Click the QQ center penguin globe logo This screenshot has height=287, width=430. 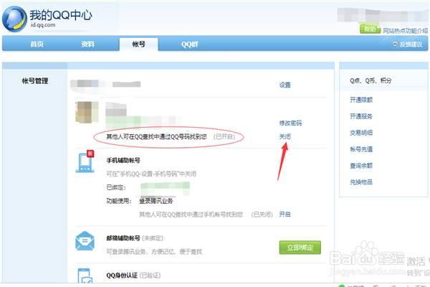click(14, 19)
